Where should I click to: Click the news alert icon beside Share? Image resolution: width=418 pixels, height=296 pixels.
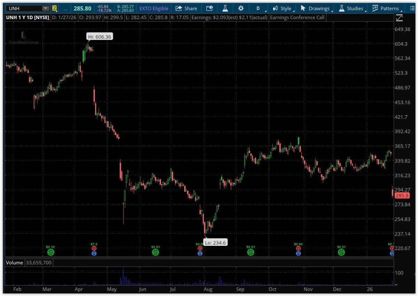point(209,8)
